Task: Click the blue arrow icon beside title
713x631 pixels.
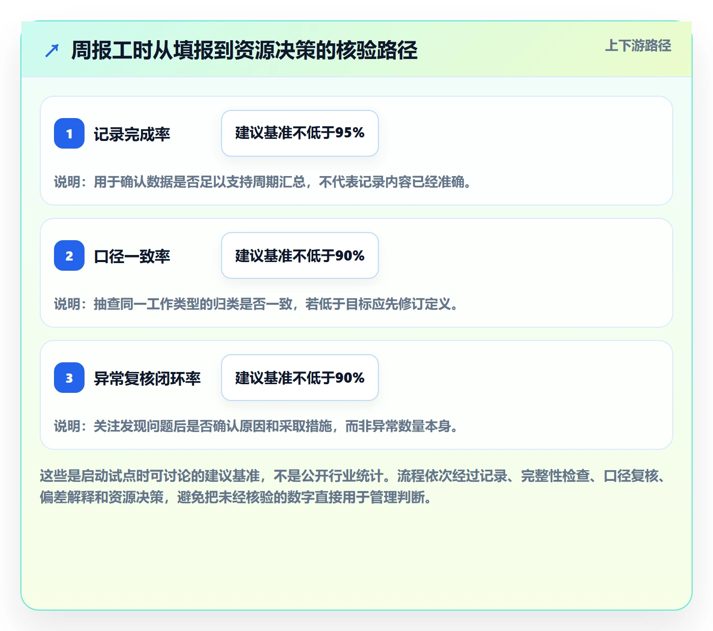Action: pyautogui.click(x=52, y=50)
